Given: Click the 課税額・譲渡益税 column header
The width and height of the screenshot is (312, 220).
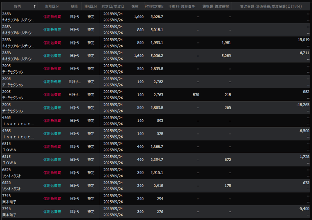Looking at the screenshot, I should [x=216, y=6].
